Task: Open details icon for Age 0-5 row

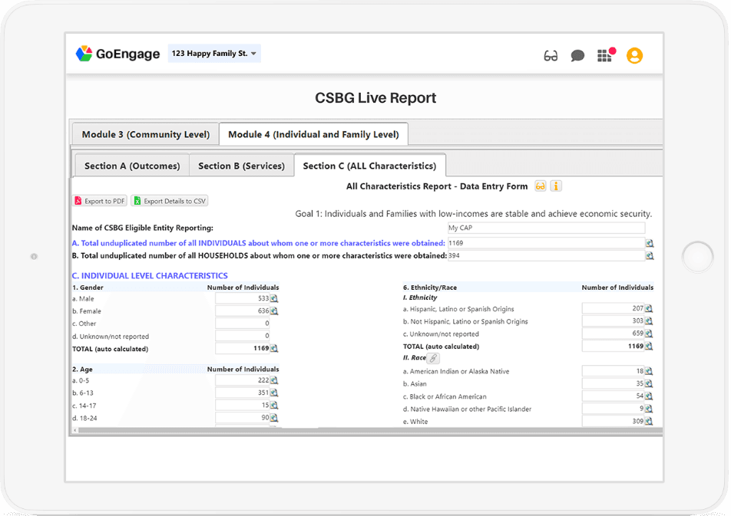Action: (274, 380)
